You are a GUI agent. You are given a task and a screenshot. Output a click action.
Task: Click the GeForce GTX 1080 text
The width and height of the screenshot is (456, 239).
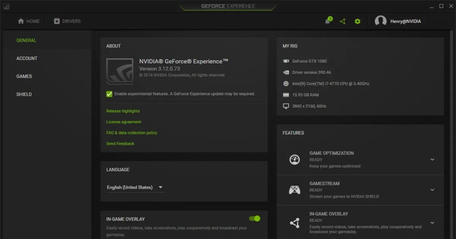point(309,61)
